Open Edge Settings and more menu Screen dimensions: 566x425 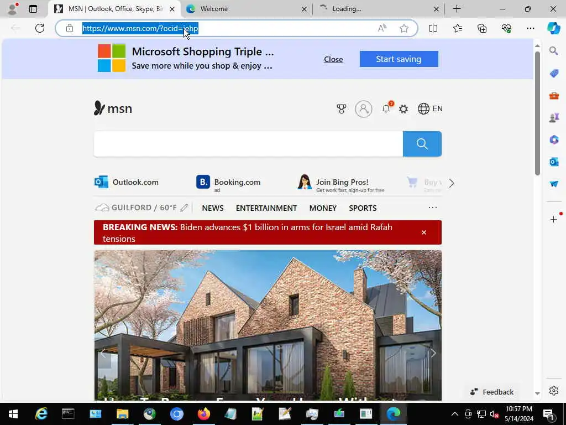click(x=530, y=28)
